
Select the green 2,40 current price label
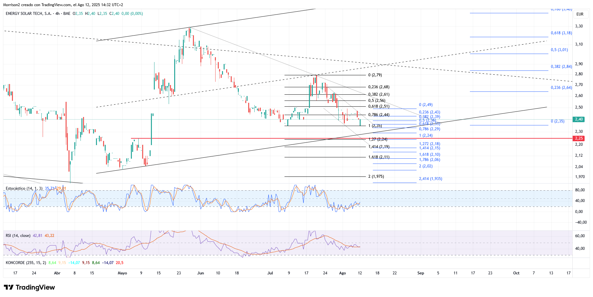tap(579, 119)
